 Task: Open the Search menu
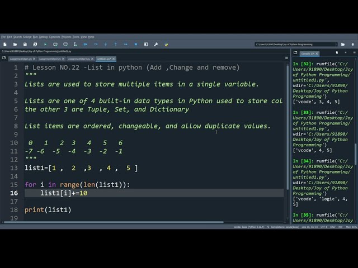click(17, 37)
